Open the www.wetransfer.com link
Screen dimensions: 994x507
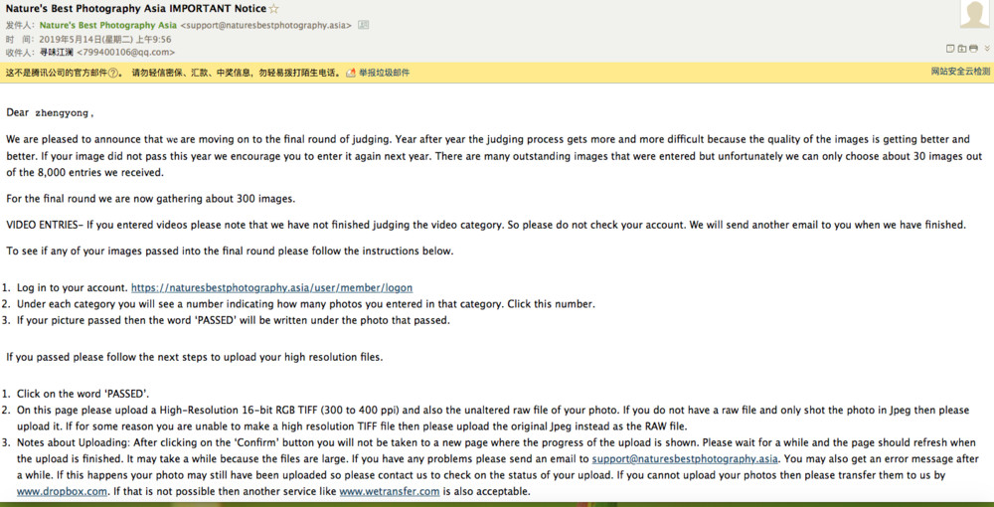(390, 491)
